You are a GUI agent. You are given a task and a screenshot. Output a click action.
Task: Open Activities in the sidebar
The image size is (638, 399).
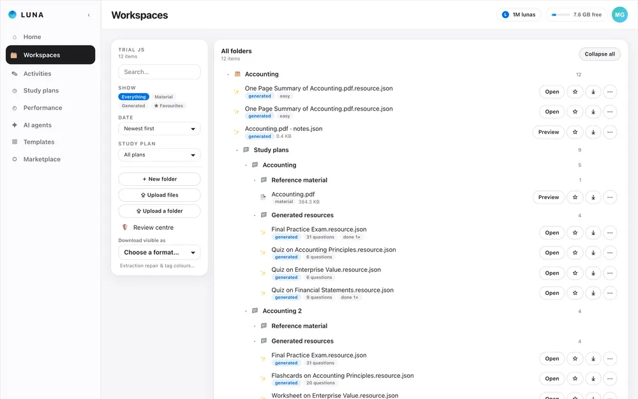(x=50, y=73)
